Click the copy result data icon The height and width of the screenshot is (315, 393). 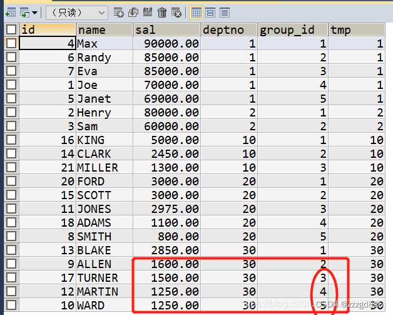[x=24, y=12]
